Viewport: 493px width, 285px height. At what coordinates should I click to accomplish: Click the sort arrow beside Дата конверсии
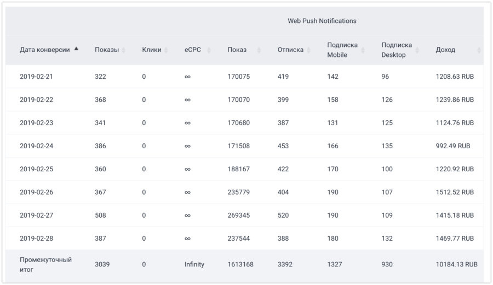tap(76, 49)
